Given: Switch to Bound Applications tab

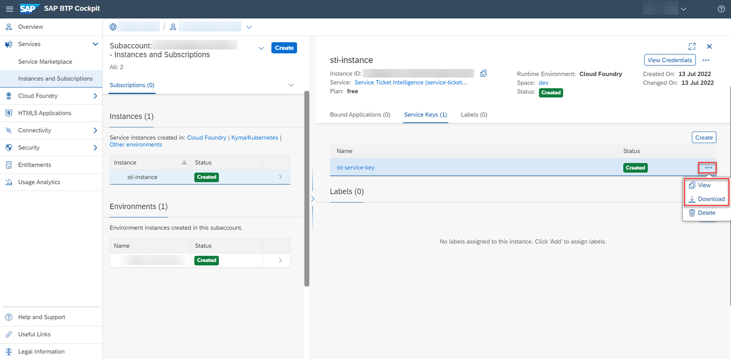Looking at the screenshot, I should [360, 115].
